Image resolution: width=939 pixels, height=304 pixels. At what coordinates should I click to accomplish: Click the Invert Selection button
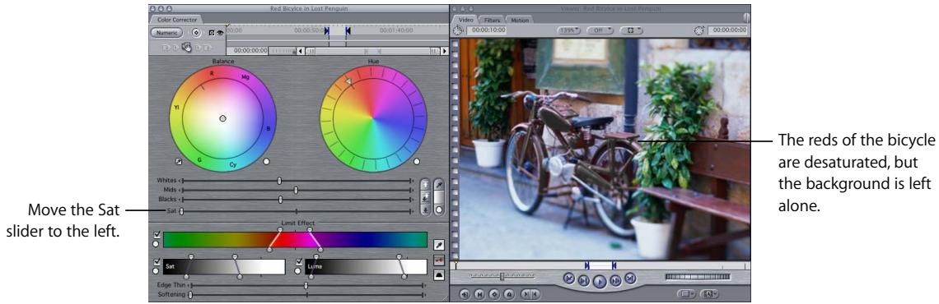(x=440, y=275)
